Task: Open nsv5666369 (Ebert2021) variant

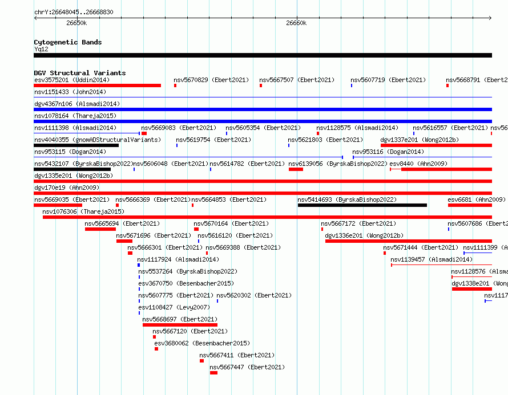Action: [153, 199]
